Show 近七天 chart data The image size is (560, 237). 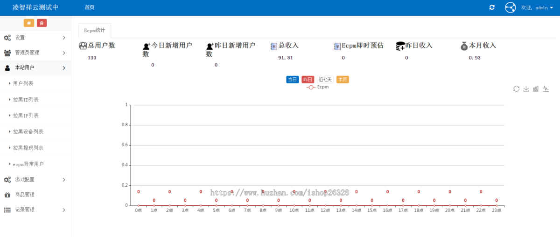click(x=325, y=80)
